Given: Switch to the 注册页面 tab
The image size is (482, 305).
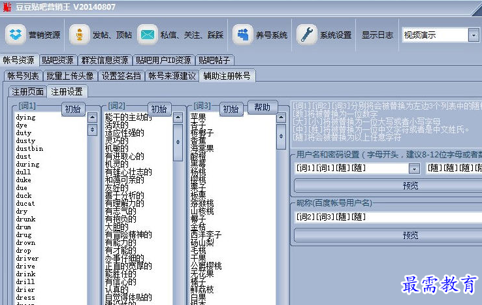Looking at the screenshot, I should [x=27, y=91].
